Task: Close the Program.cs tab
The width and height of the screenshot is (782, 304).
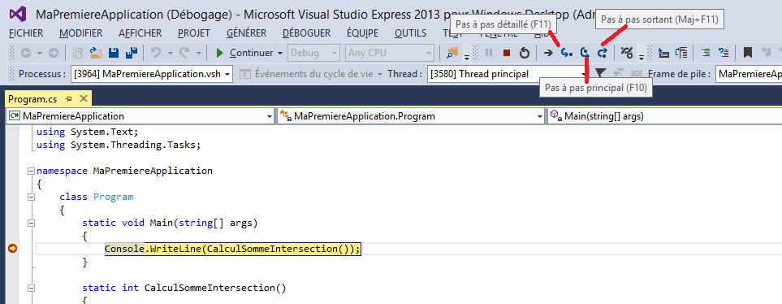Action: pos(84,99)
